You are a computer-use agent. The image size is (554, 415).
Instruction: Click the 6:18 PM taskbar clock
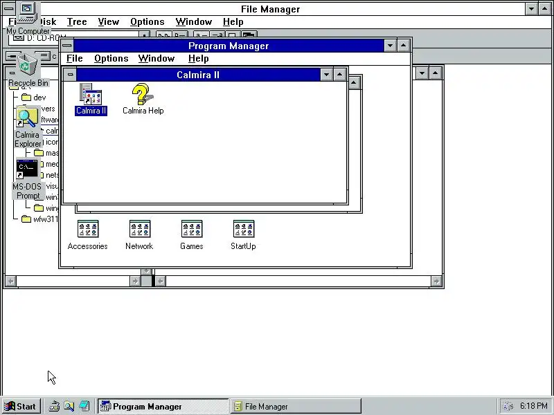point(534,406)
